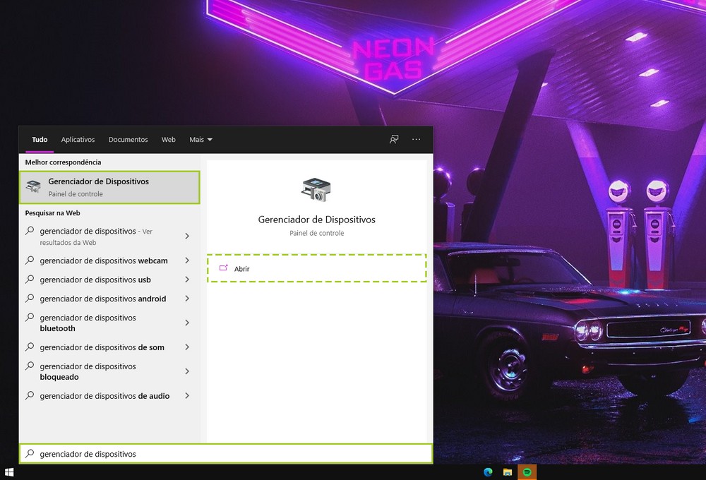
Task: Open the three-dot options menu
Action: 416,139
